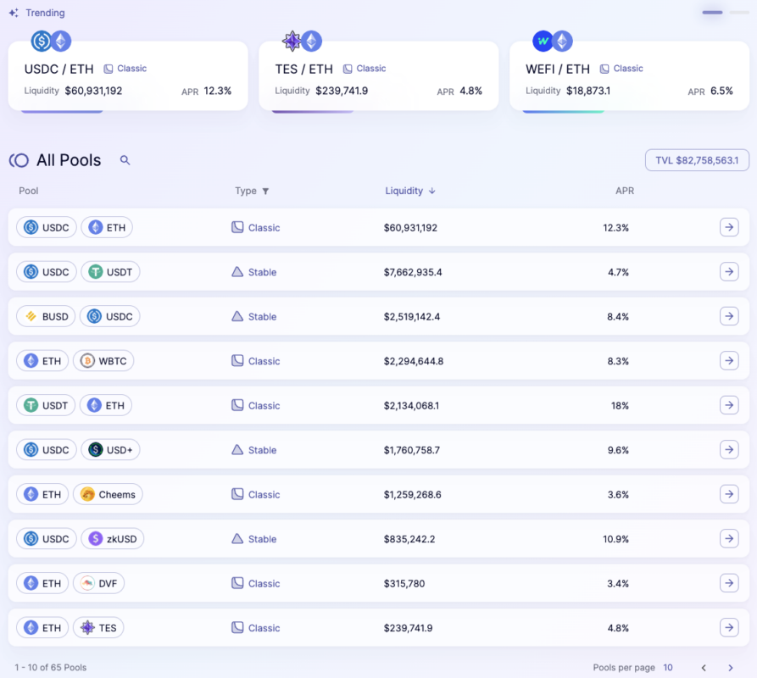Click the search magnifier next to All Pools
Image resolution: width=757 pixels, height=678 pixels.
pos(125,160)
